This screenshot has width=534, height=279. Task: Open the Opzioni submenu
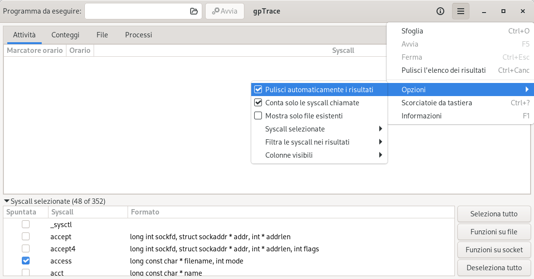click(x=460, y=90)
